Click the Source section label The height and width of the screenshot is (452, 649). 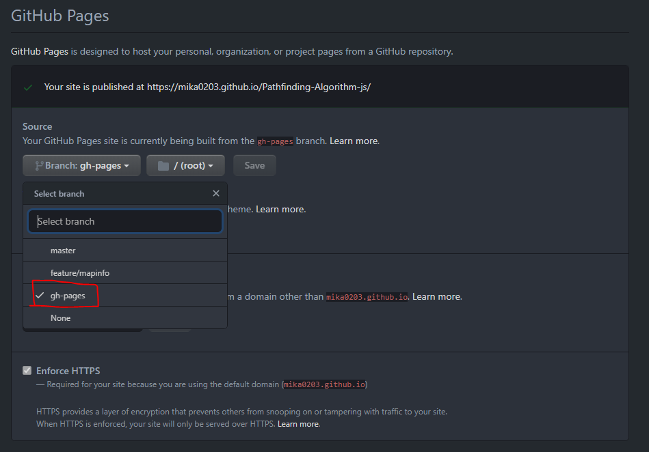tap(37, 126)
